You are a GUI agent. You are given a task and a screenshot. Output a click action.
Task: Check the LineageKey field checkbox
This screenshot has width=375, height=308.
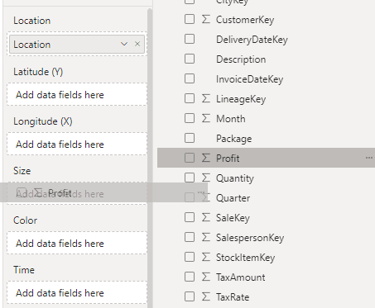point(190,98)
